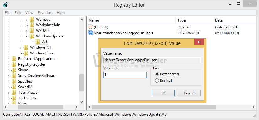Select the RegistryRecycler key label
The width and height of the screenshot is (259, 120).
[32, 64]
